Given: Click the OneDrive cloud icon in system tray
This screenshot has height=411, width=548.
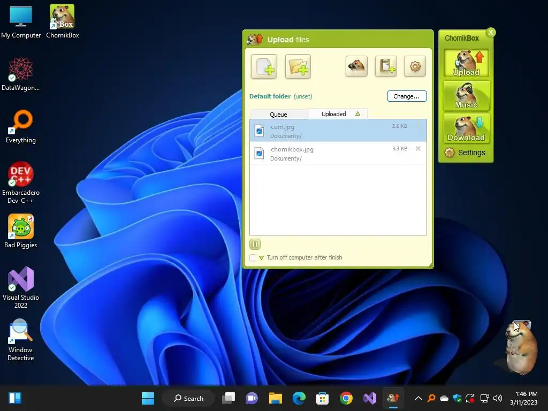Looking at the screenshot, I should (444, 398).
